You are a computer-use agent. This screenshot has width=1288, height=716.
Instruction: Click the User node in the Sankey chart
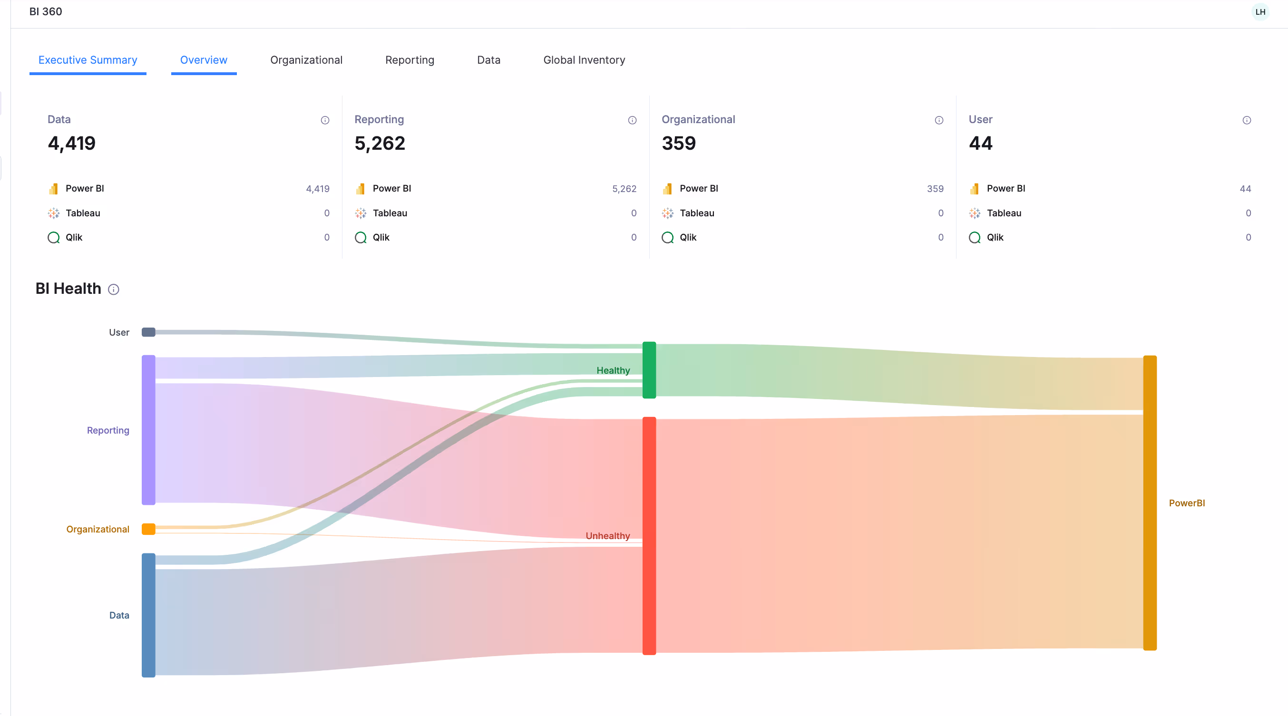pos(148,332)
